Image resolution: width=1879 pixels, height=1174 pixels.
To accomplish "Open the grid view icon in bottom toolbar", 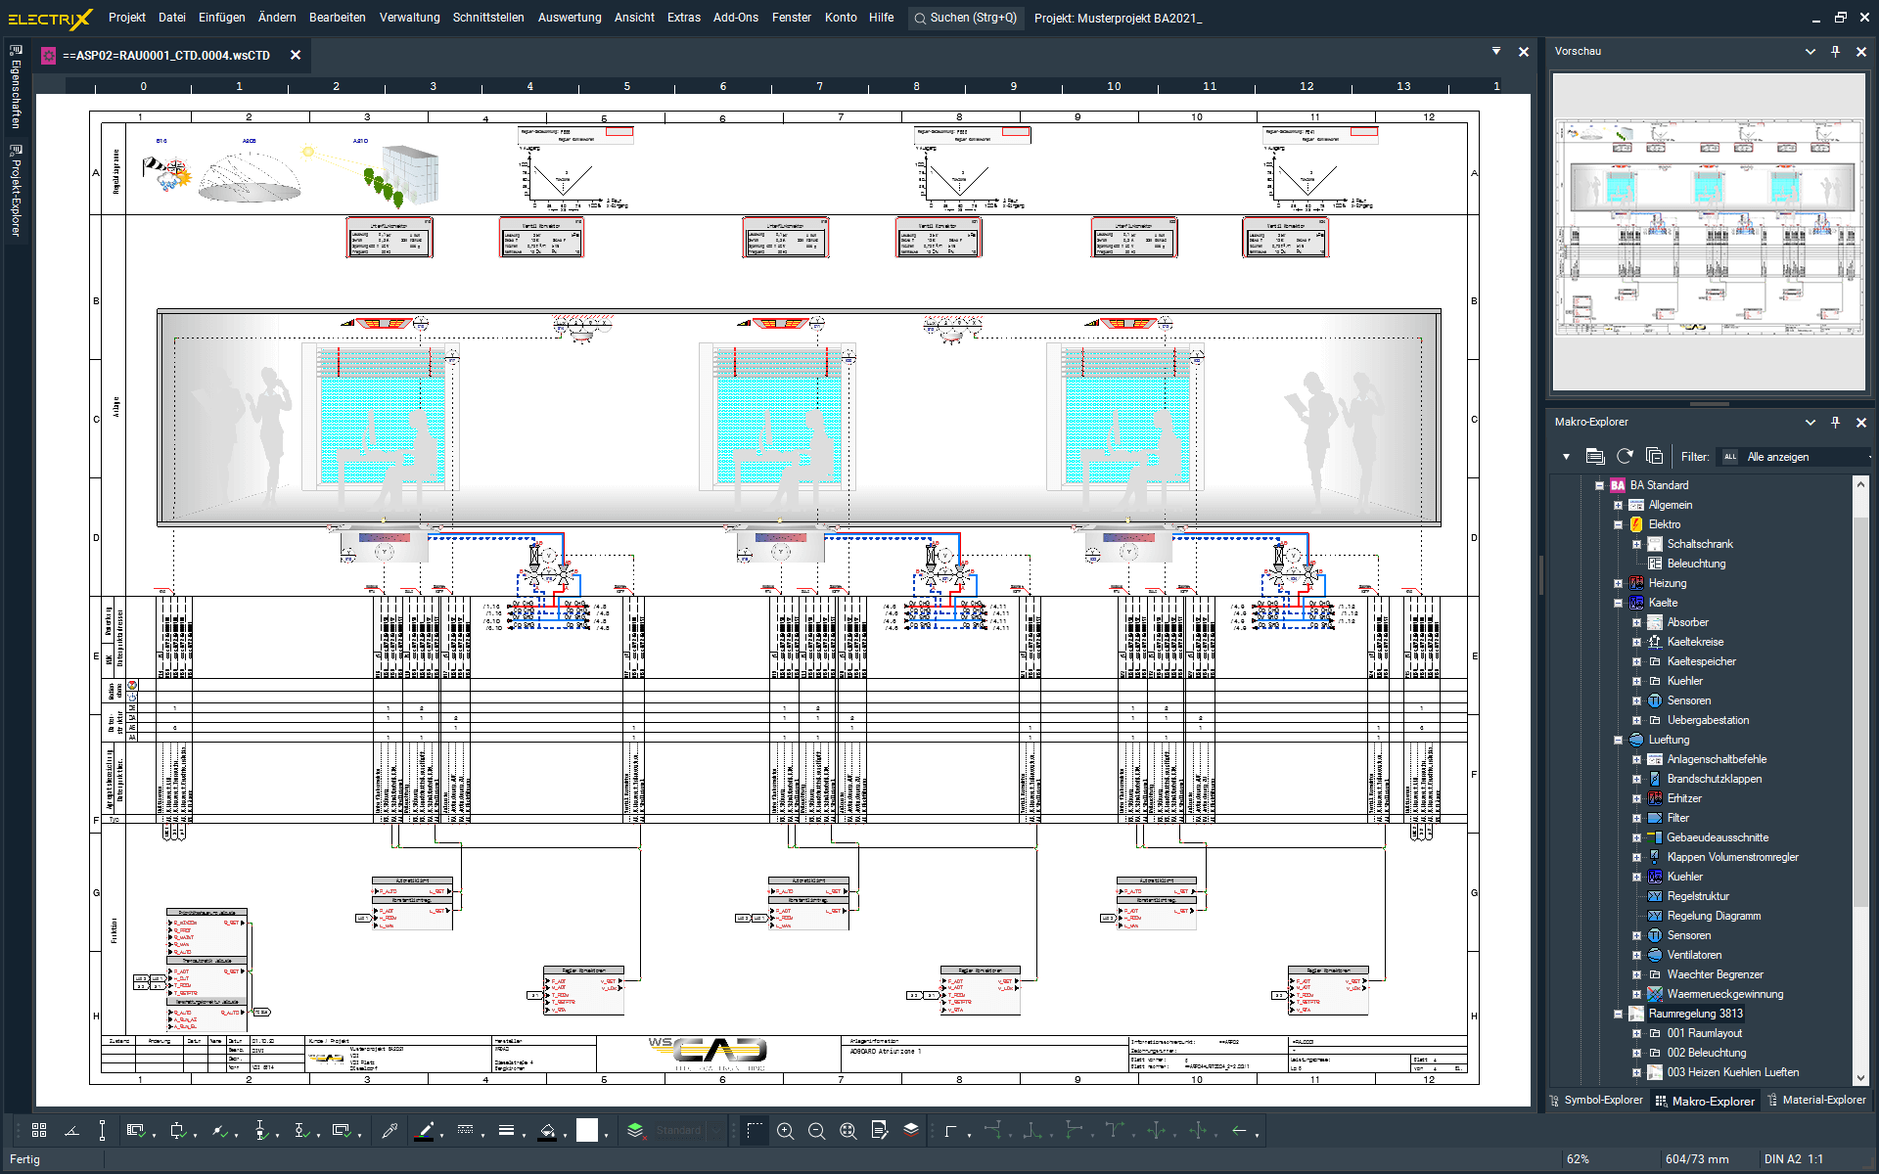I will pos(39,1131).
